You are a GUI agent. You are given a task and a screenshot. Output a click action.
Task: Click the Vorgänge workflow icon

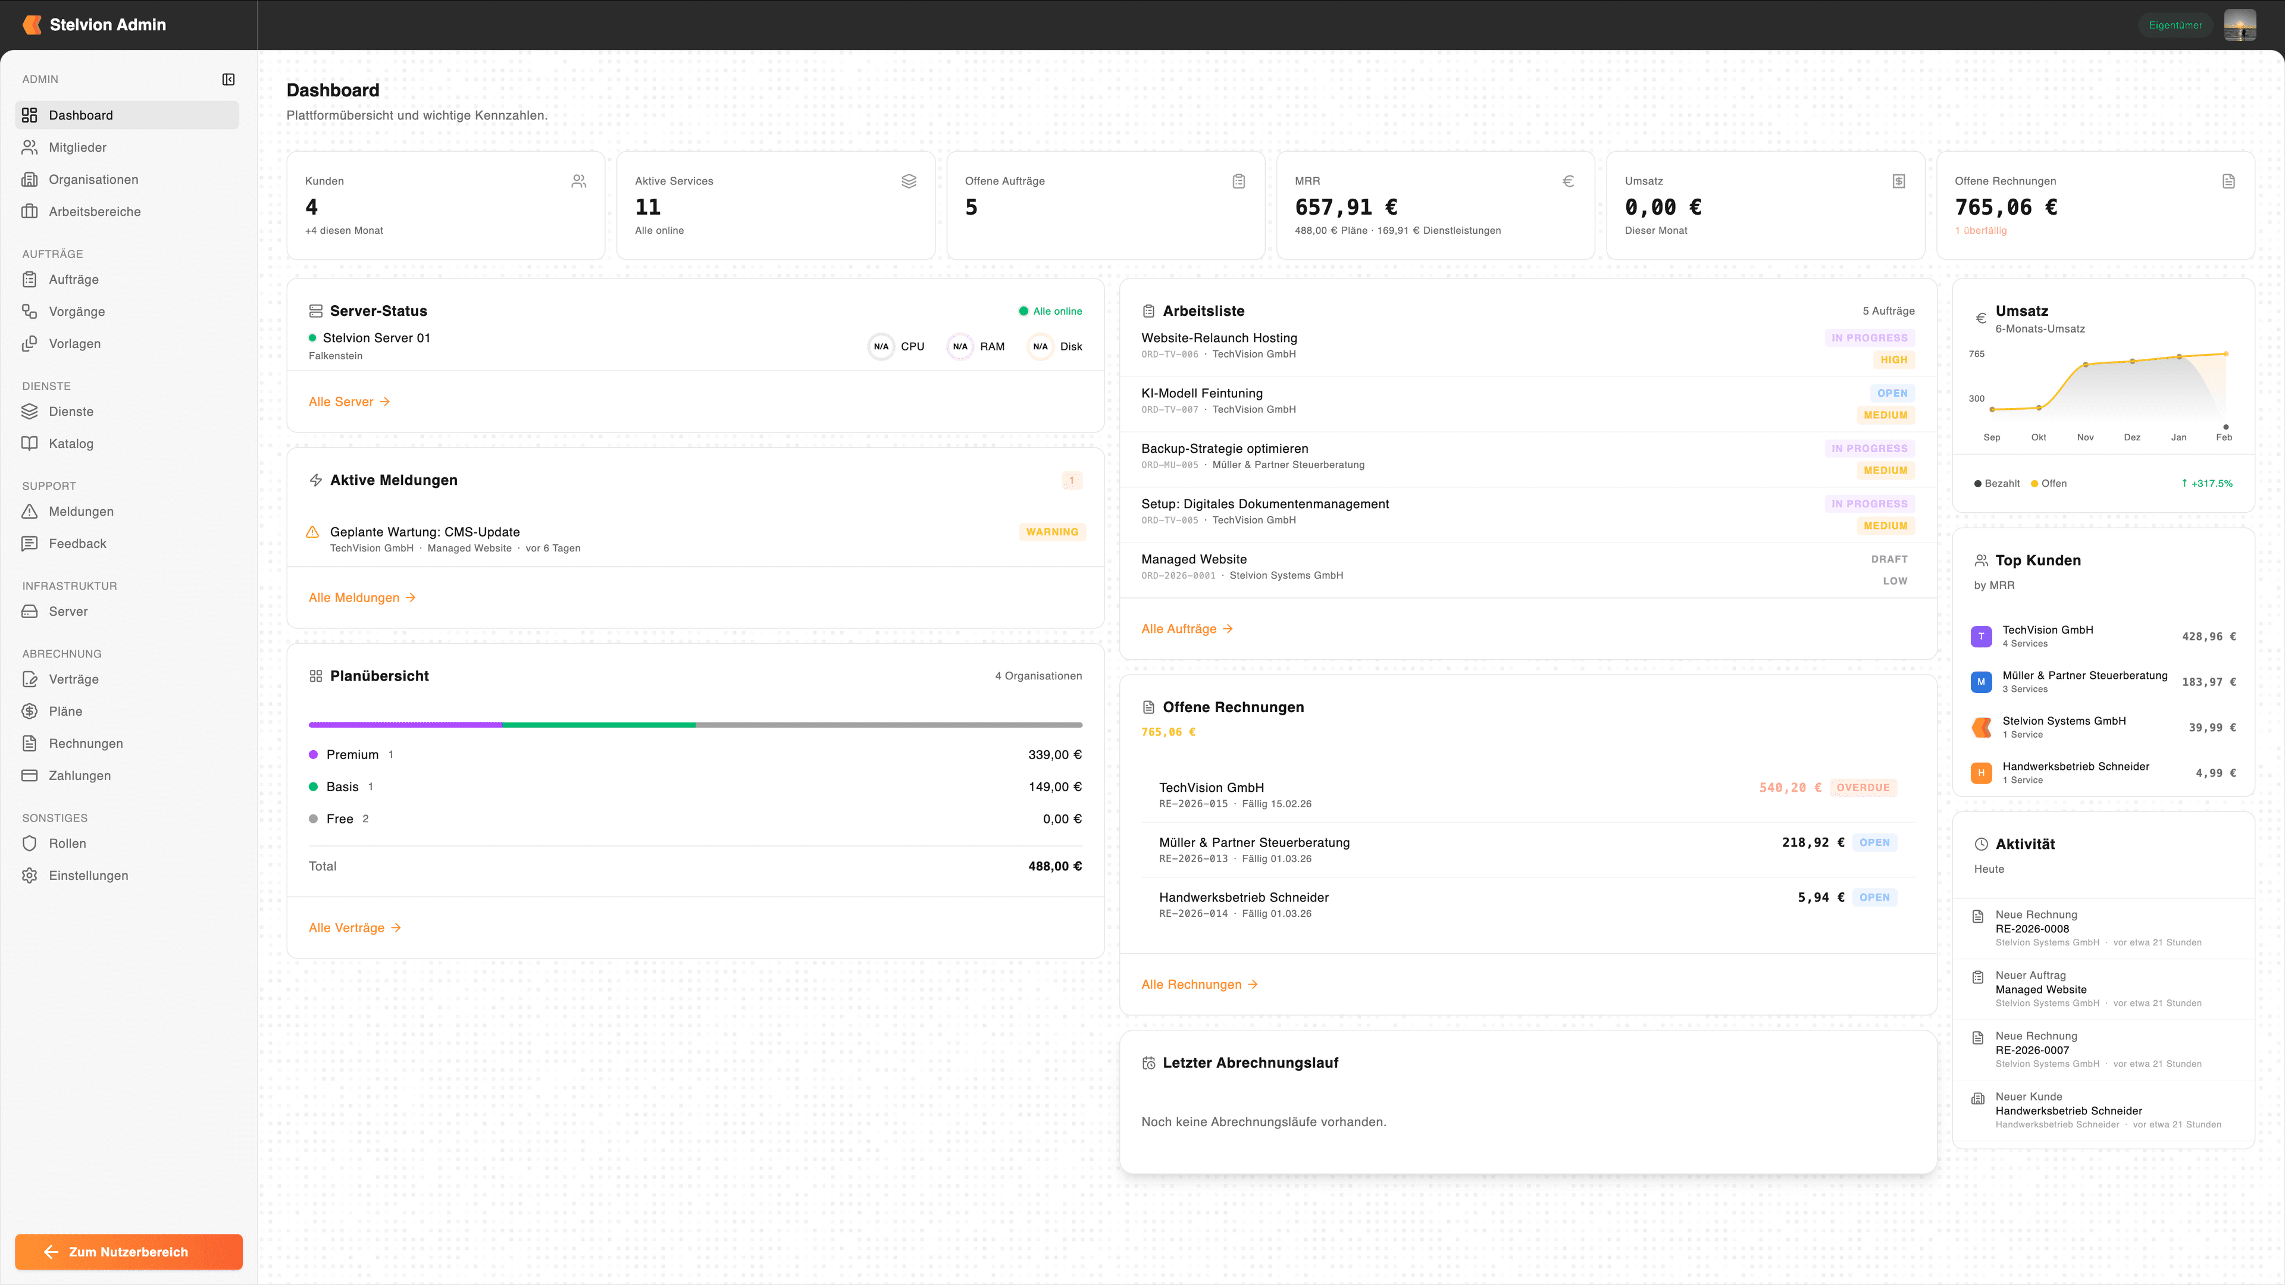[x=29, y=311]
